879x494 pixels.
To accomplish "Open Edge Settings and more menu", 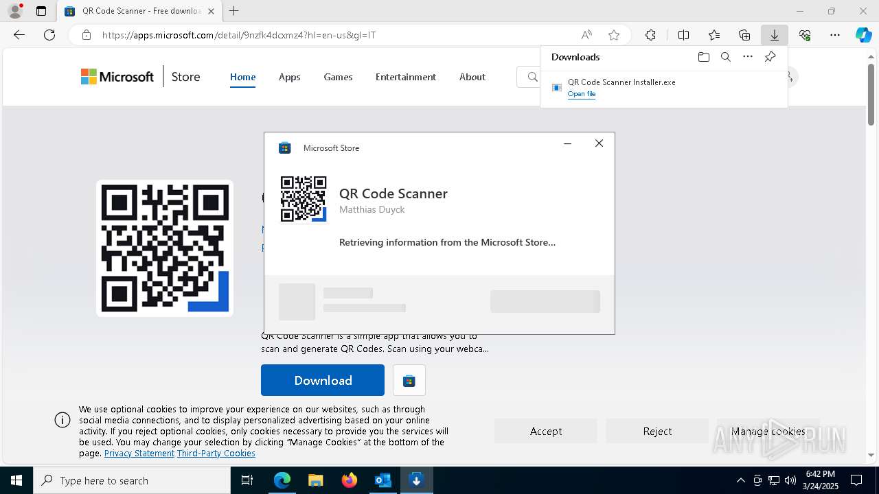I will 835,35.
